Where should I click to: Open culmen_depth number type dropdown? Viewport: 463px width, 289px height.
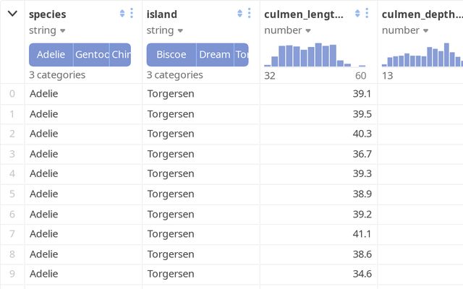[x=405, y=30]
